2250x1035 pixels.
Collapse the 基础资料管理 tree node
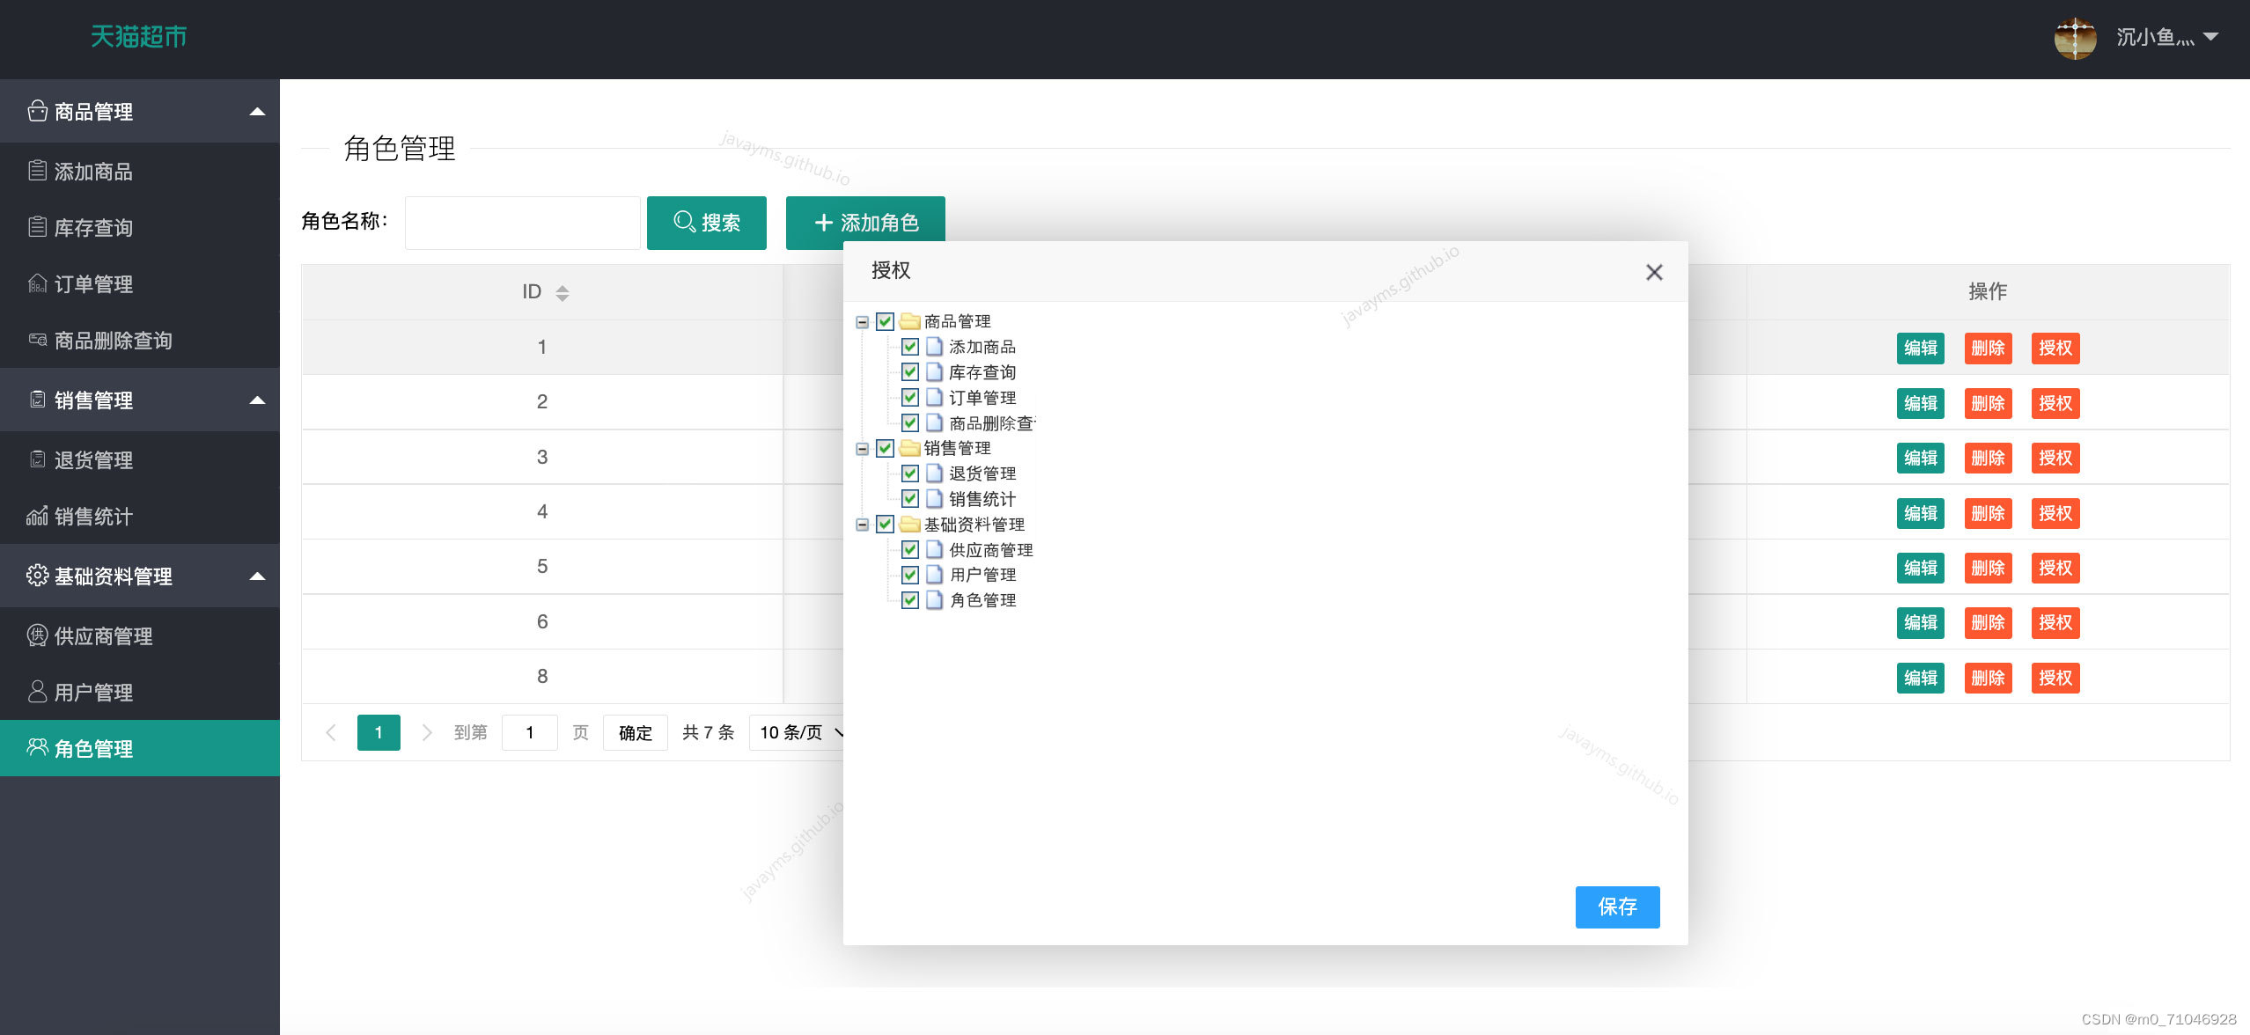click(x=863, y=525)
